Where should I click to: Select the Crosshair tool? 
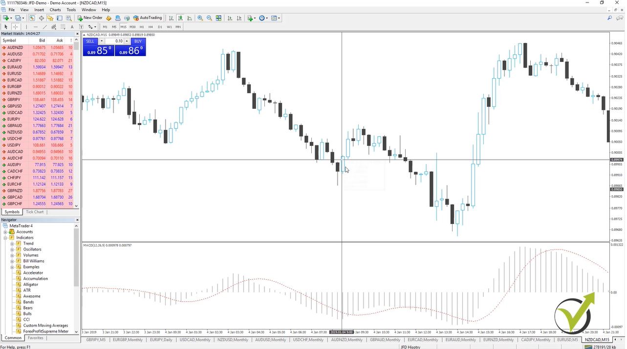(15, 26)
